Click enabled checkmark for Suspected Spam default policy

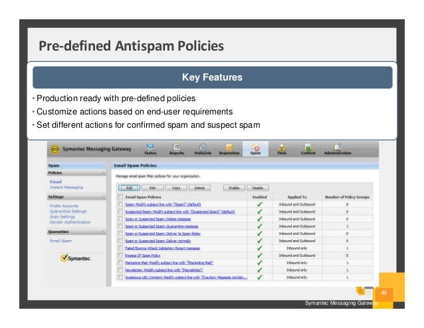click(x=260, y=212)
